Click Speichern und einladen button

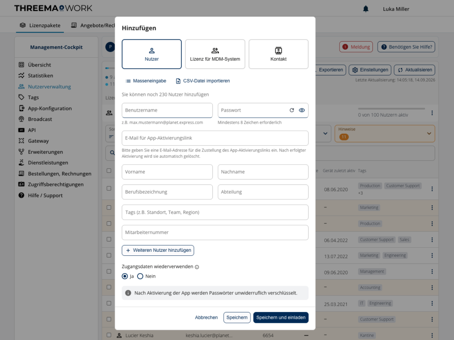281,317
